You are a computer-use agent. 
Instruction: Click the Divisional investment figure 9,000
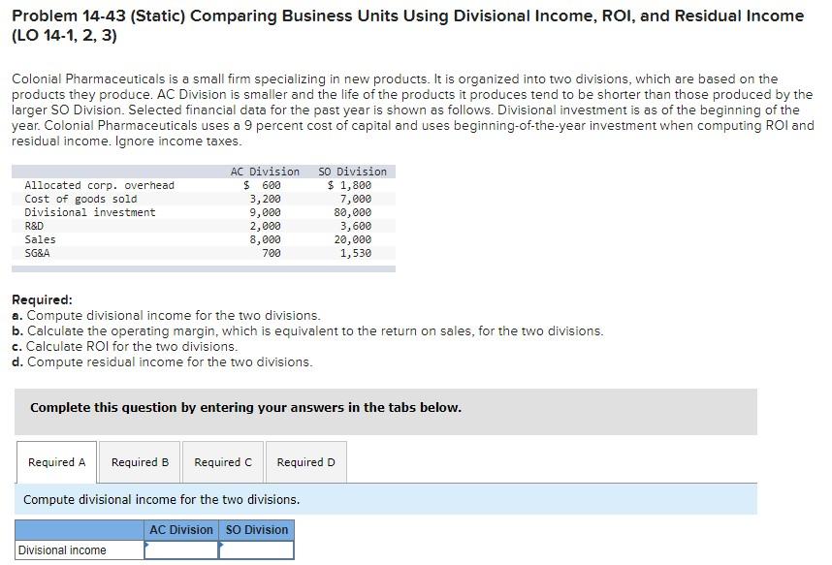pyautogui.click(x=270, y=212)
